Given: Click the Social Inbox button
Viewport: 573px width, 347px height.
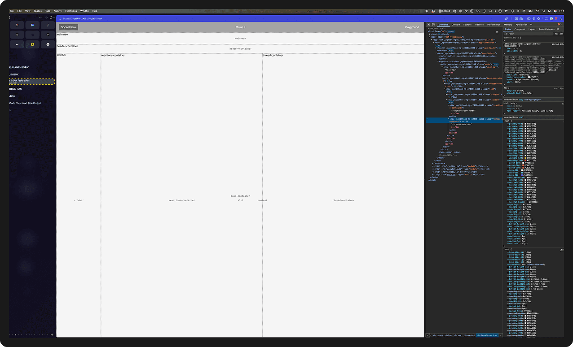Looking at the screenshot, I should pos(69,27).
